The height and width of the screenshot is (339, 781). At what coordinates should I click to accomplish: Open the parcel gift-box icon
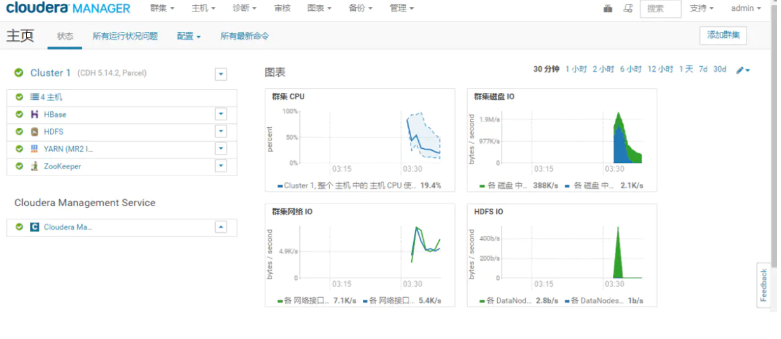click(608, 8)
